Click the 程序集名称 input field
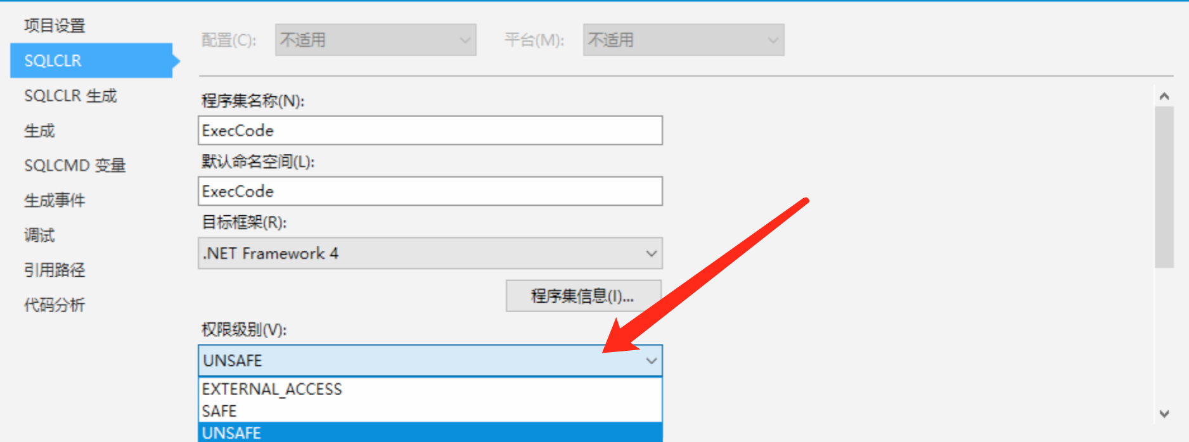 [x=430, y=130]
